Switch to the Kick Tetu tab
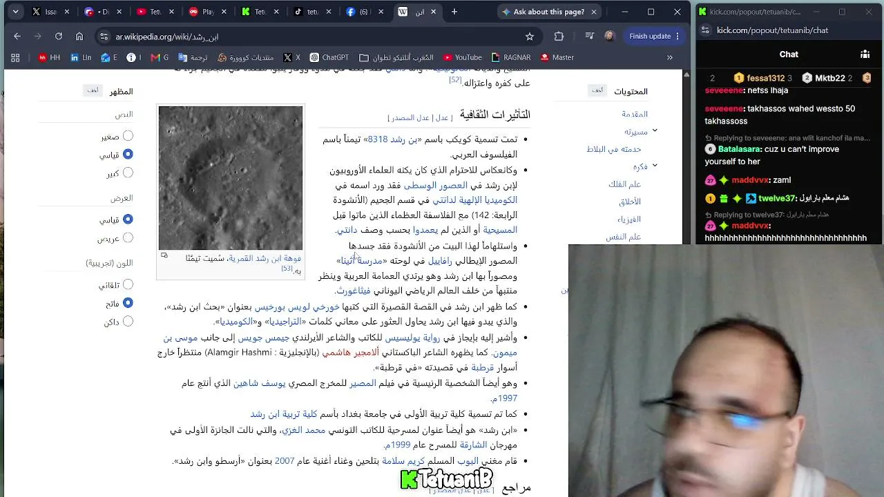Viewport: 884px width, 497px height. point(260,12)
